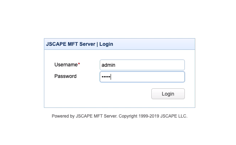
Task: Click the Password label text
Action: (x=65, y=76)
